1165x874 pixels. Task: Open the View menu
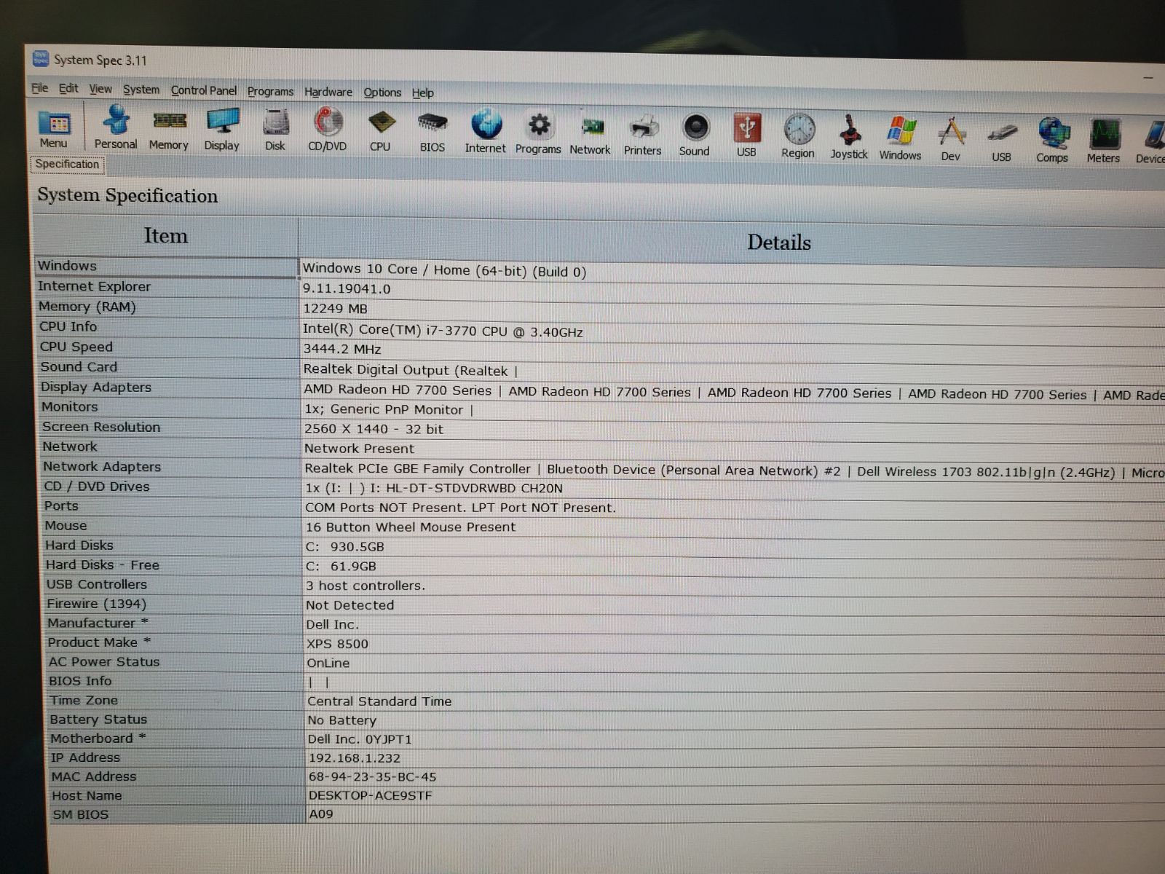coord(100,89)
